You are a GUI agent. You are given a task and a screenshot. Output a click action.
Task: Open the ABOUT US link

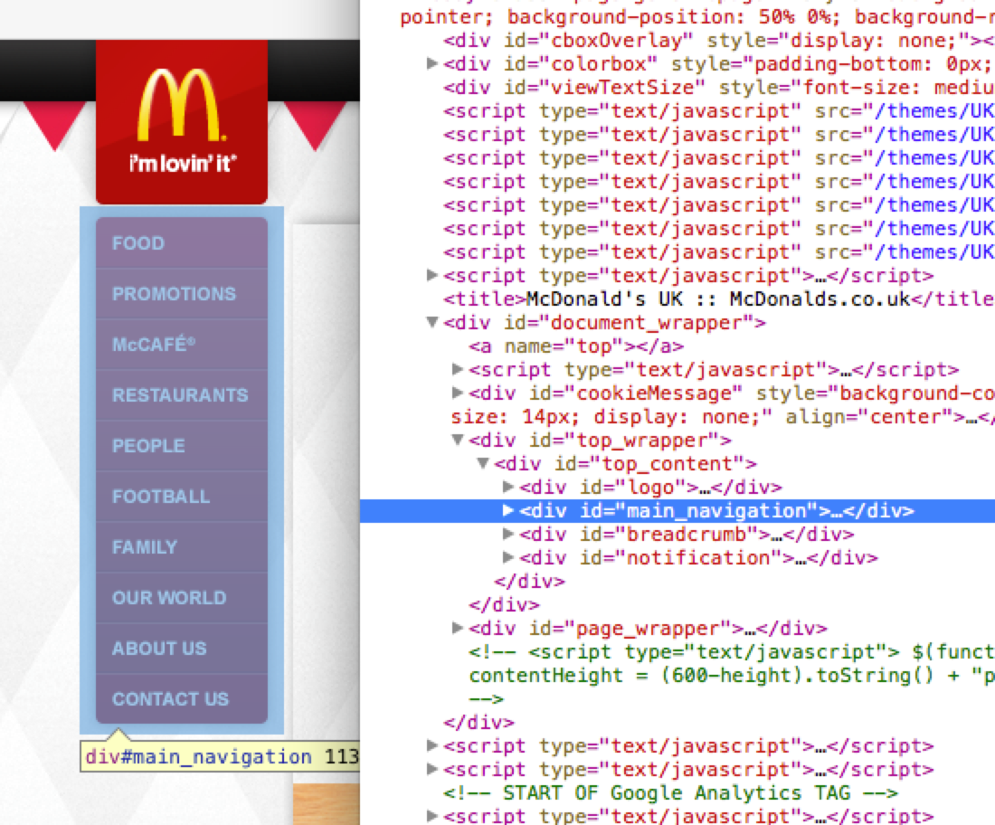(182, 649)
